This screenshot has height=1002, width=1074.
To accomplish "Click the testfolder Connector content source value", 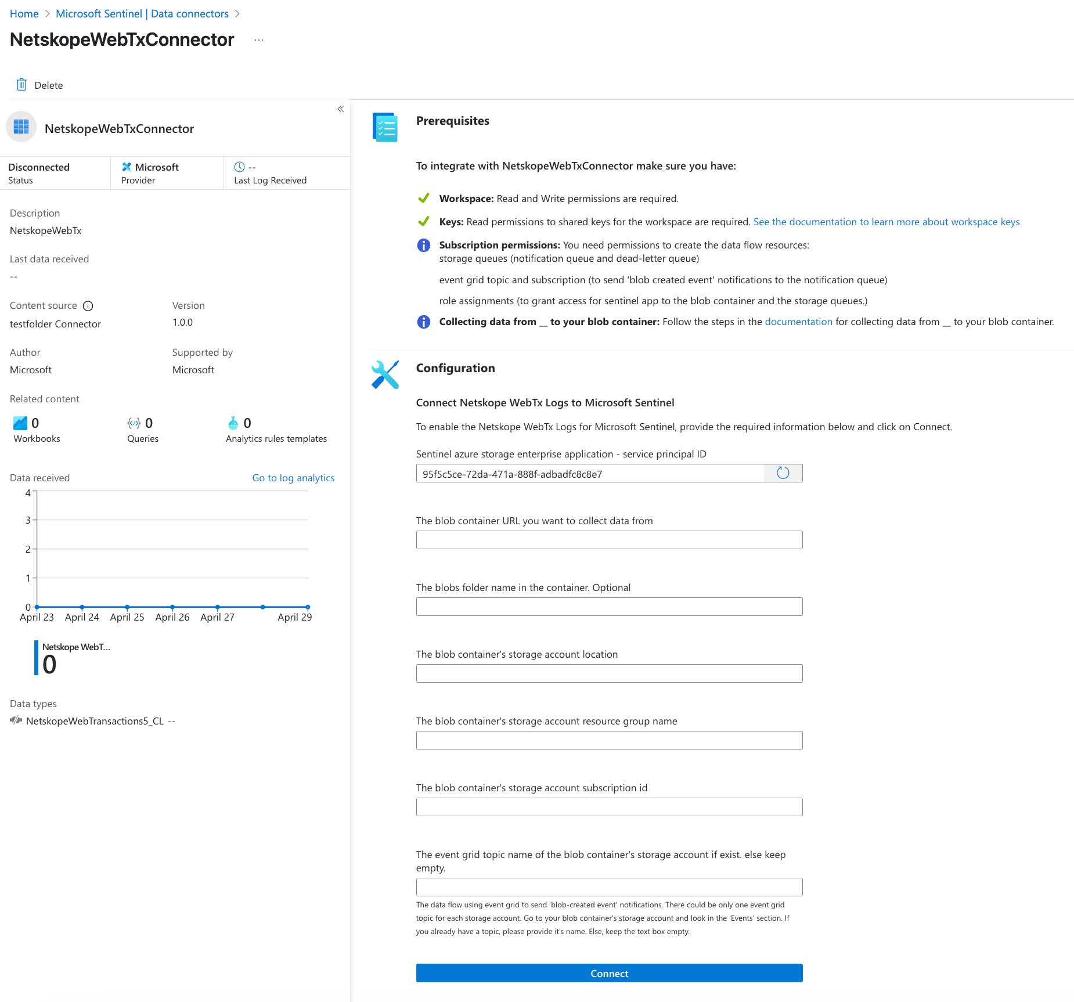I will [55, 324].
